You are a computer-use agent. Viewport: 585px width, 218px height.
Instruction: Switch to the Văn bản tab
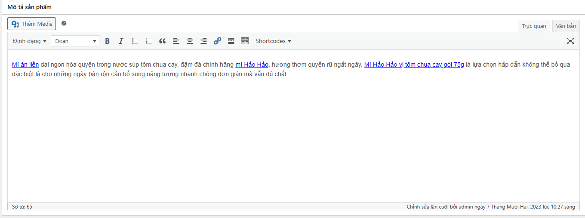566,26
